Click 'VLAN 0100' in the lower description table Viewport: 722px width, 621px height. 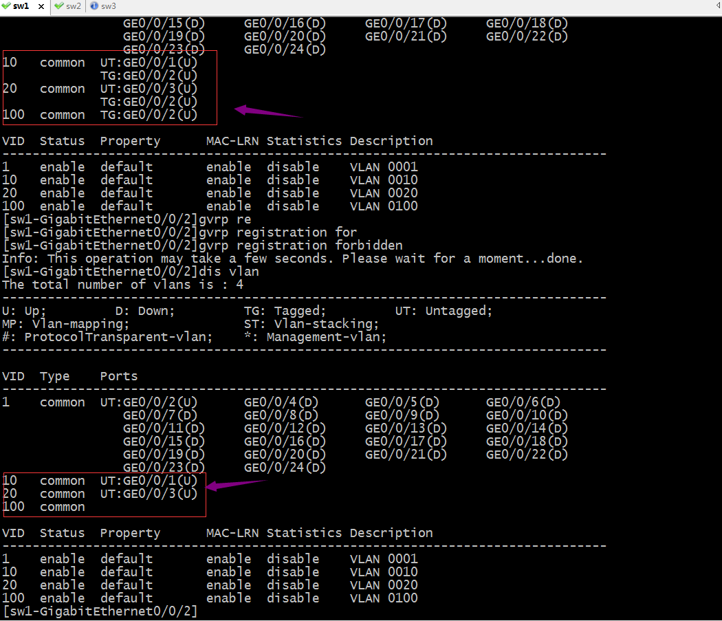tap(384, 598)
